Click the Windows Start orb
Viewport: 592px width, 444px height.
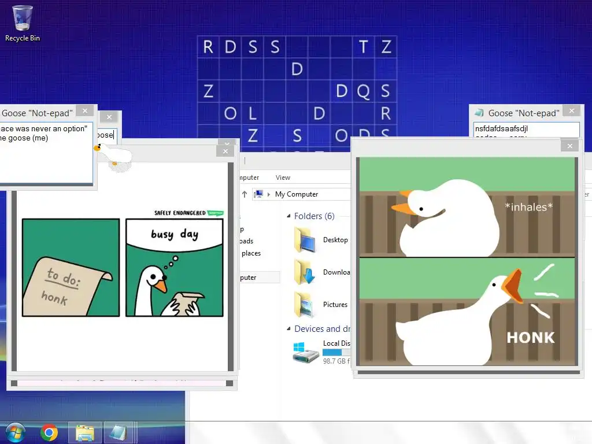coord(15,432)
